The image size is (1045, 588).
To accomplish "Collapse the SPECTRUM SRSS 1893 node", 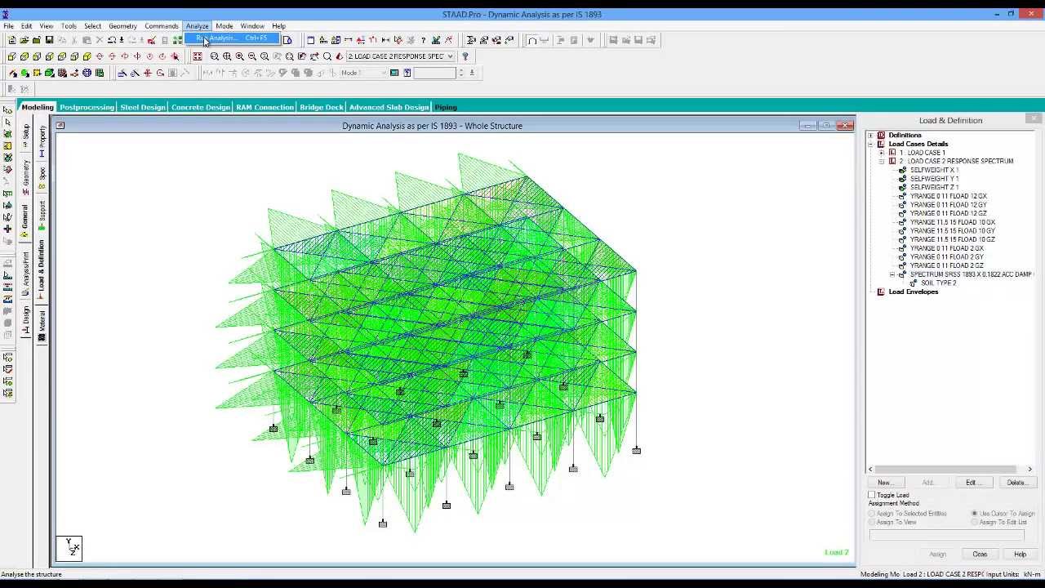I will tap(892, 274).
